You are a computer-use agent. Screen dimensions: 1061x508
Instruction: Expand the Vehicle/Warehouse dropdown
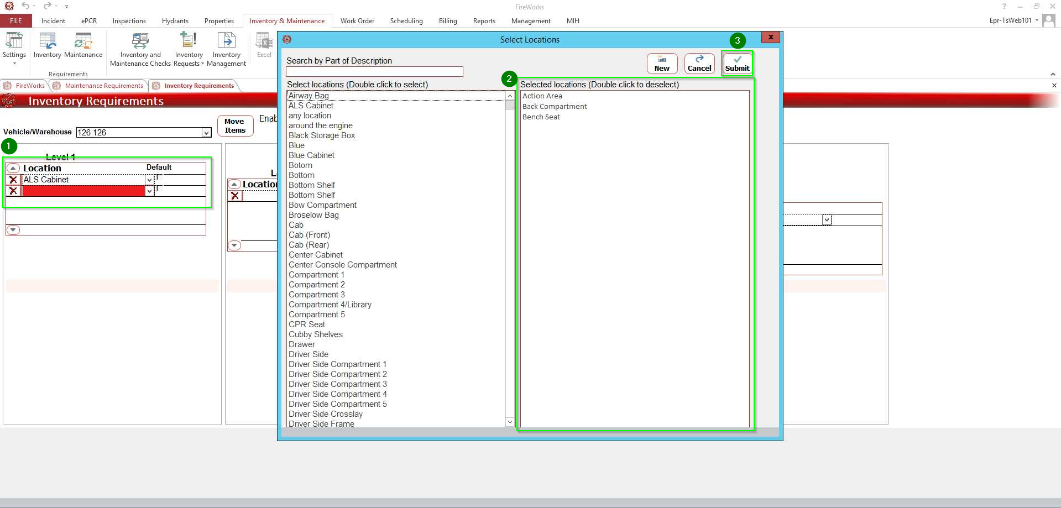(x=206, y=133)
